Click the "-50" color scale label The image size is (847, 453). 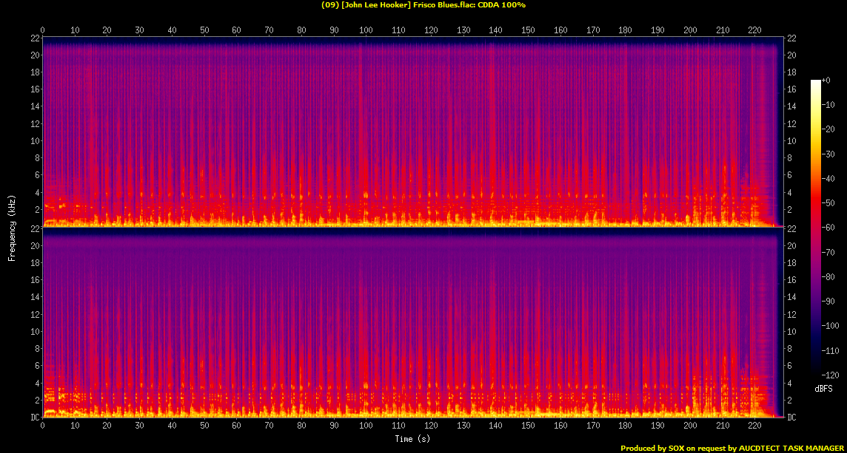click(x=828, y=202)
